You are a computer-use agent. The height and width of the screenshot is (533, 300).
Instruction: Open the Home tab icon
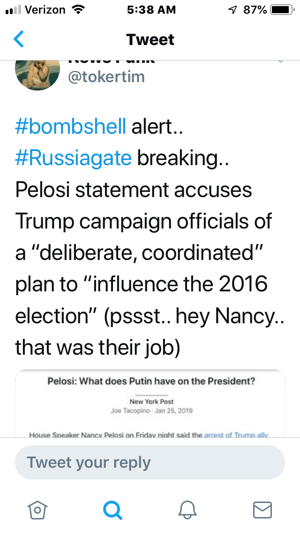click(37, 510)
